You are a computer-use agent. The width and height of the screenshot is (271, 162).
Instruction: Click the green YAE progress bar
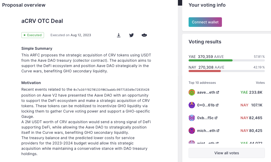click(x=210, y=60)
